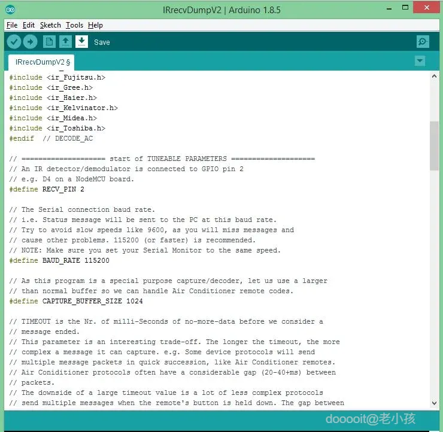
Task: Click the comment starting 'NOTE: Make sure you set'
Action: coord(145,250)
